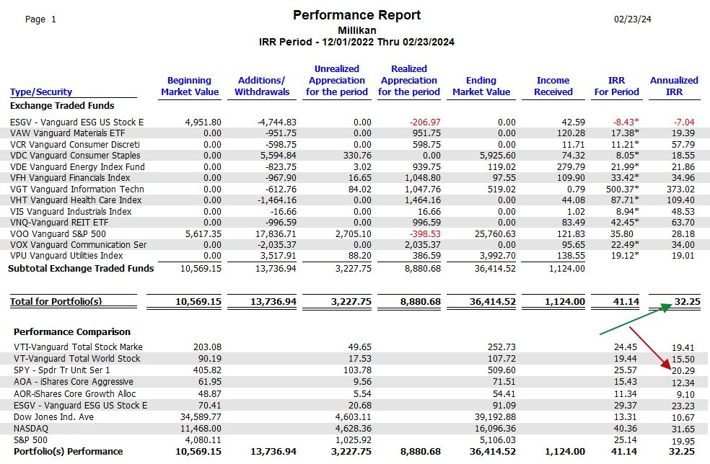
Task: Click the 02/23/24 report date
Action: pyautogui.click(x=633, y=19)
